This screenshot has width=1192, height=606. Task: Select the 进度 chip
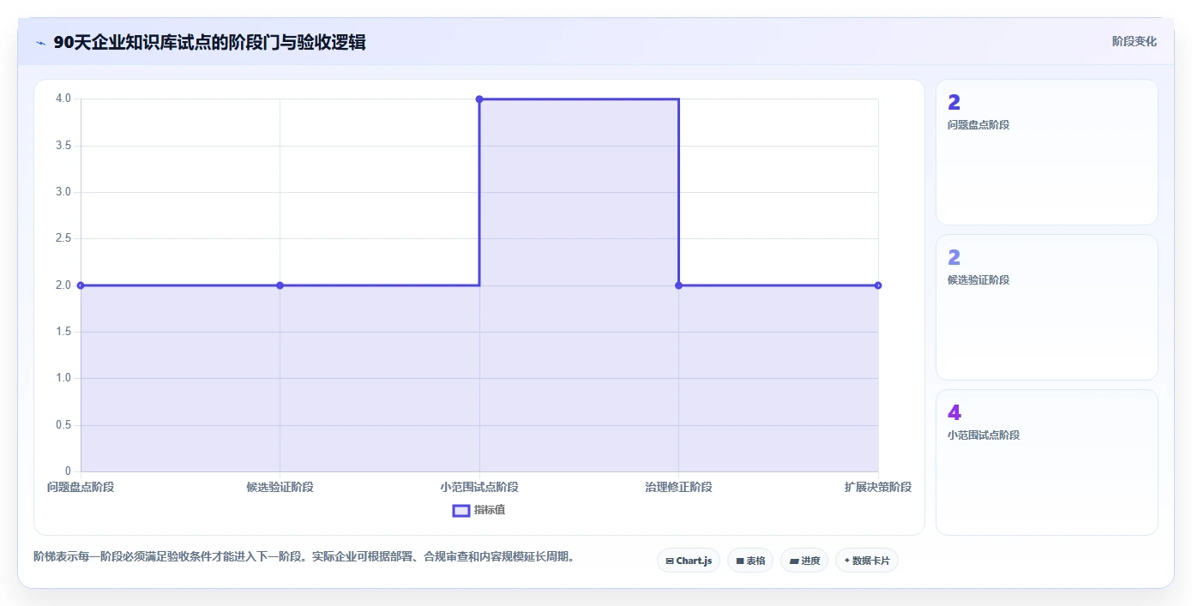pos(804,561)
